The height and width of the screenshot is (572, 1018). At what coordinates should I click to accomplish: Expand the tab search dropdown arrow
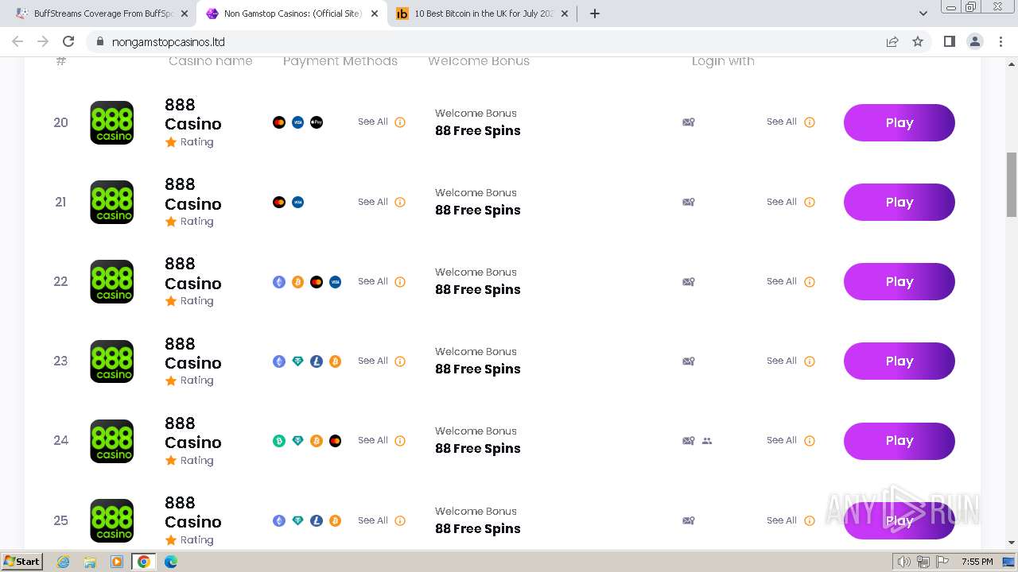pos(923,14)
